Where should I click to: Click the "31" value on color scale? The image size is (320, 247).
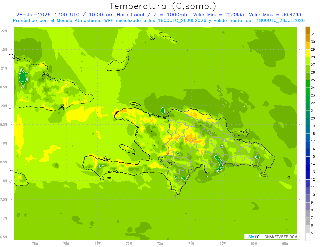(313, 34)
